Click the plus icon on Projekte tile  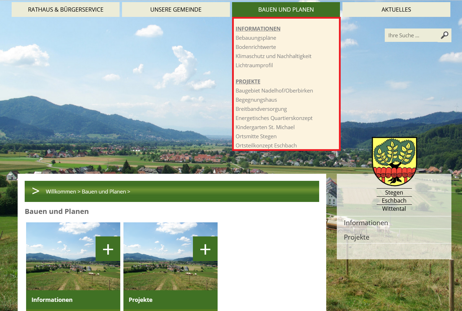click(205, 249)
